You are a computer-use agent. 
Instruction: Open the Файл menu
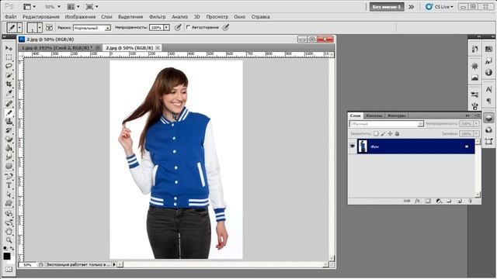10,17
